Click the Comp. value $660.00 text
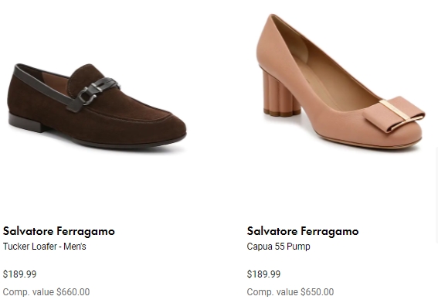 pyautogui.click(x=46, y=292)
